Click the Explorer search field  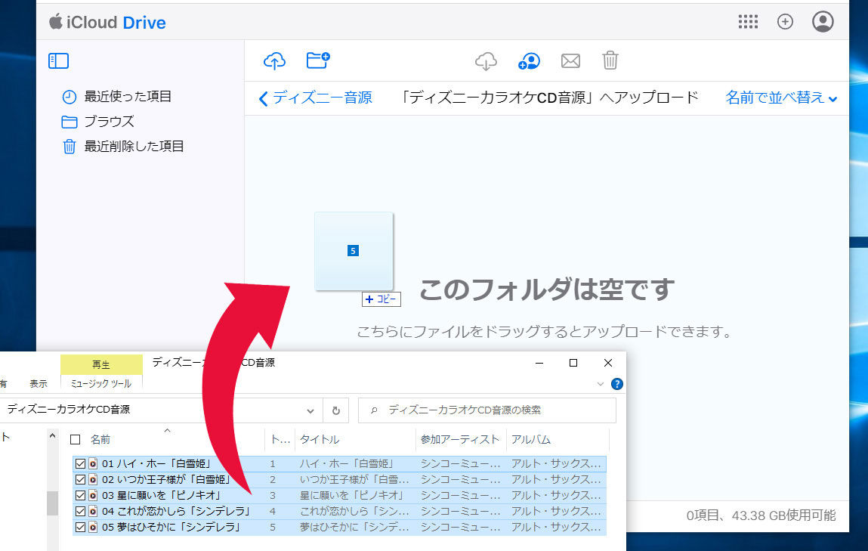(487, 410)
